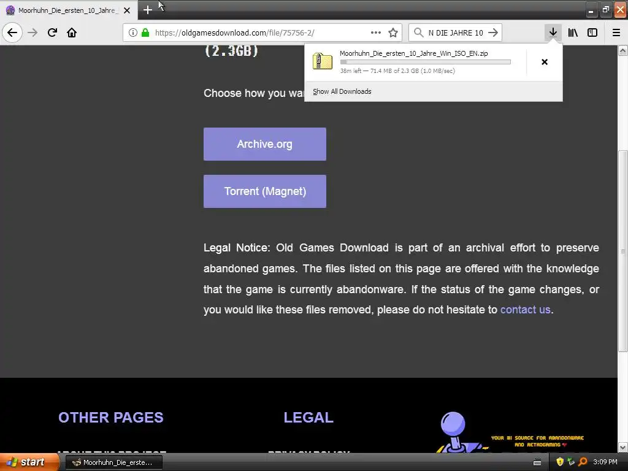
Task: Cancel the zip download with X
Action: [545, 62]
